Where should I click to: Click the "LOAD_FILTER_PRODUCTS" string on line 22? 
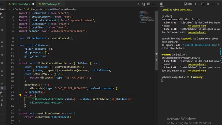point(71,88)
